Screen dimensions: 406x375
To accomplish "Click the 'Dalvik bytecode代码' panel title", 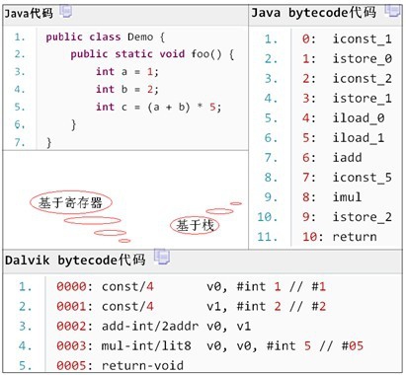I will pyautogui.click(x=75, y=260).
